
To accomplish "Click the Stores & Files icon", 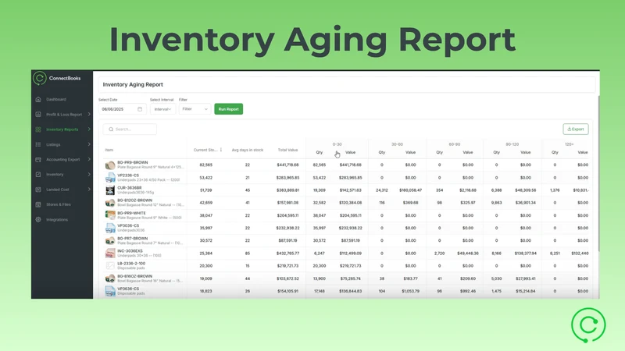I will (x=38, y=204).
